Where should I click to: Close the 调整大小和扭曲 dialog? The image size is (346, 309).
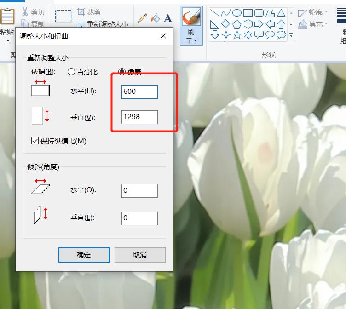tap(163, 36)
